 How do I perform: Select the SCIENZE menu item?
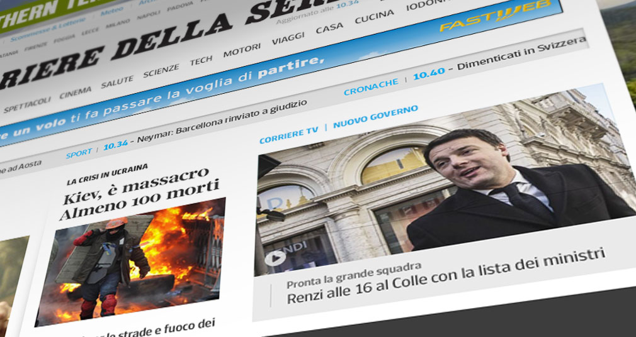161,70
